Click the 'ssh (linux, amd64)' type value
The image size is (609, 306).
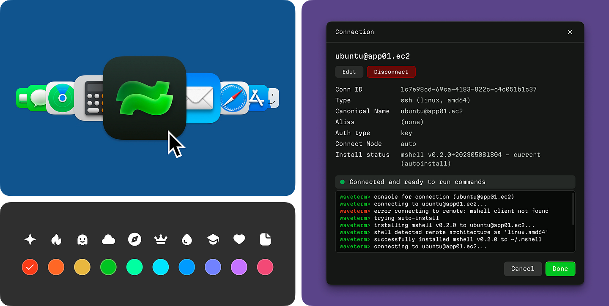coord(436,100)
